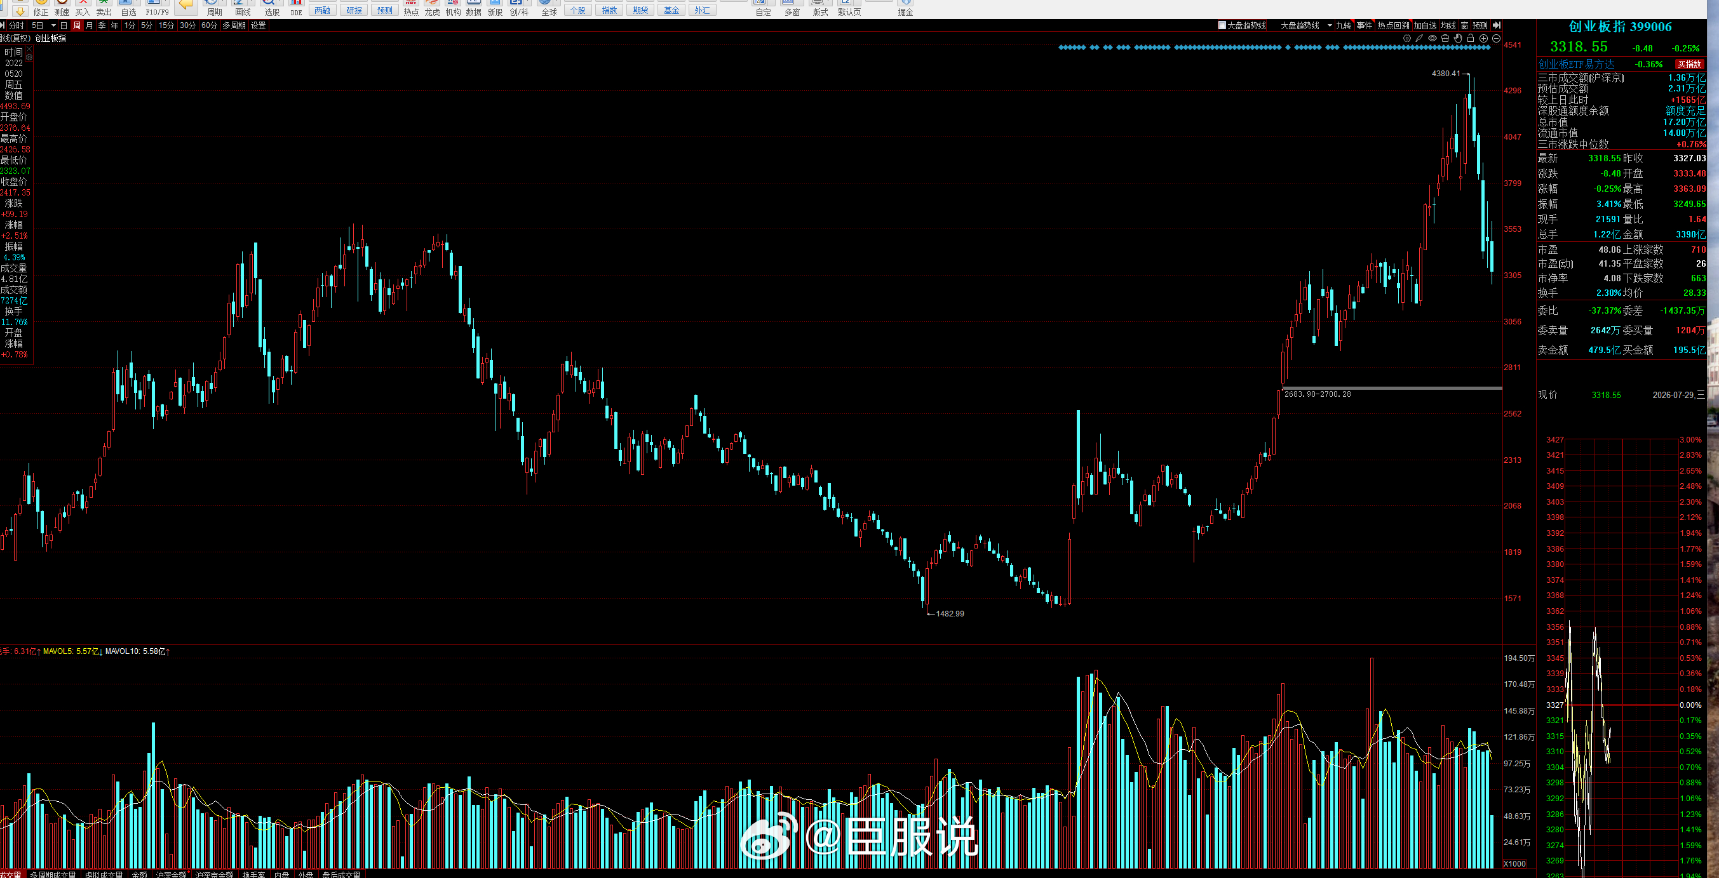
Task: Toggle the 窗 window option
Action: (x=1464, y=25)
